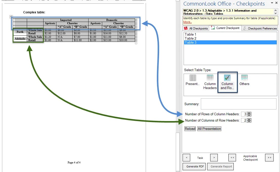
Task: Increase Number of Rows of Column Headers
Action: click(249, 113)
